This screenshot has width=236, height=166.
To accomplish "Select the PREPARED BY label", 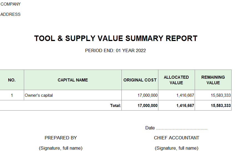I will (x=61, y=138).
